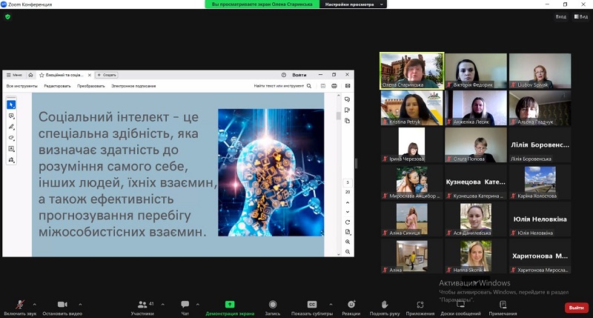593x318 pixels.
Task: Select the arrow selection tool in PDF sidebar
Action: [x=11, y=105]
